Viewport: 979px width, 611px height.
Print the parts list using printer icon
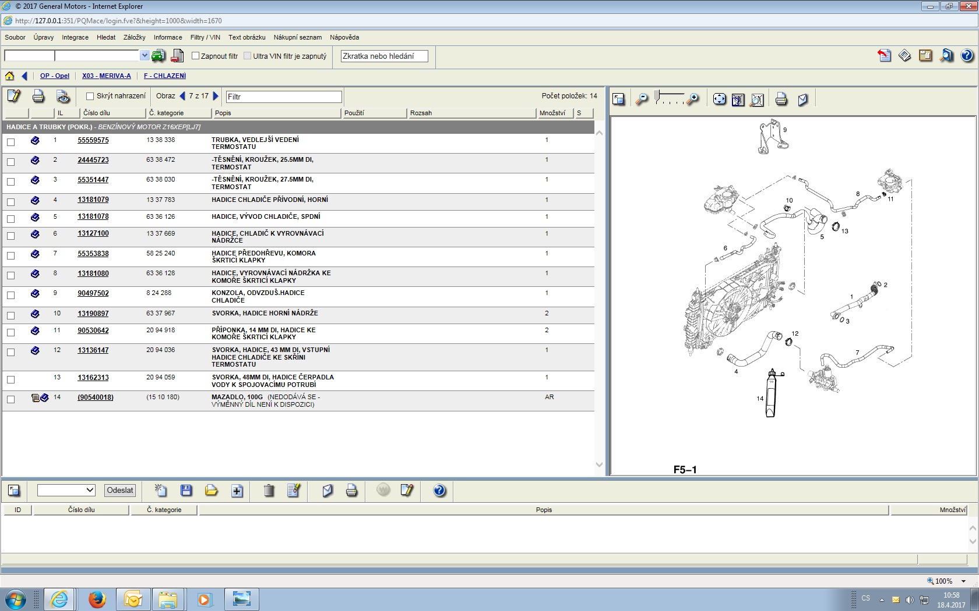point(38,96)
